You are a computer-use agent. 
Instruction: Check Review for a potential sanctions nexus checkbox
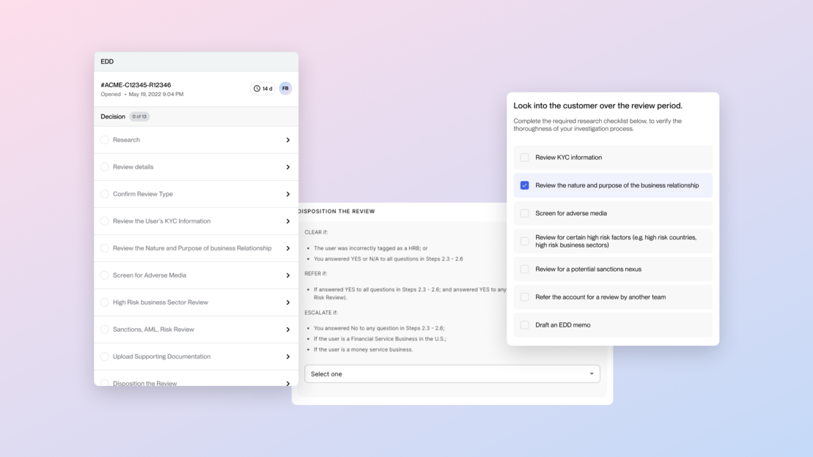525,269
